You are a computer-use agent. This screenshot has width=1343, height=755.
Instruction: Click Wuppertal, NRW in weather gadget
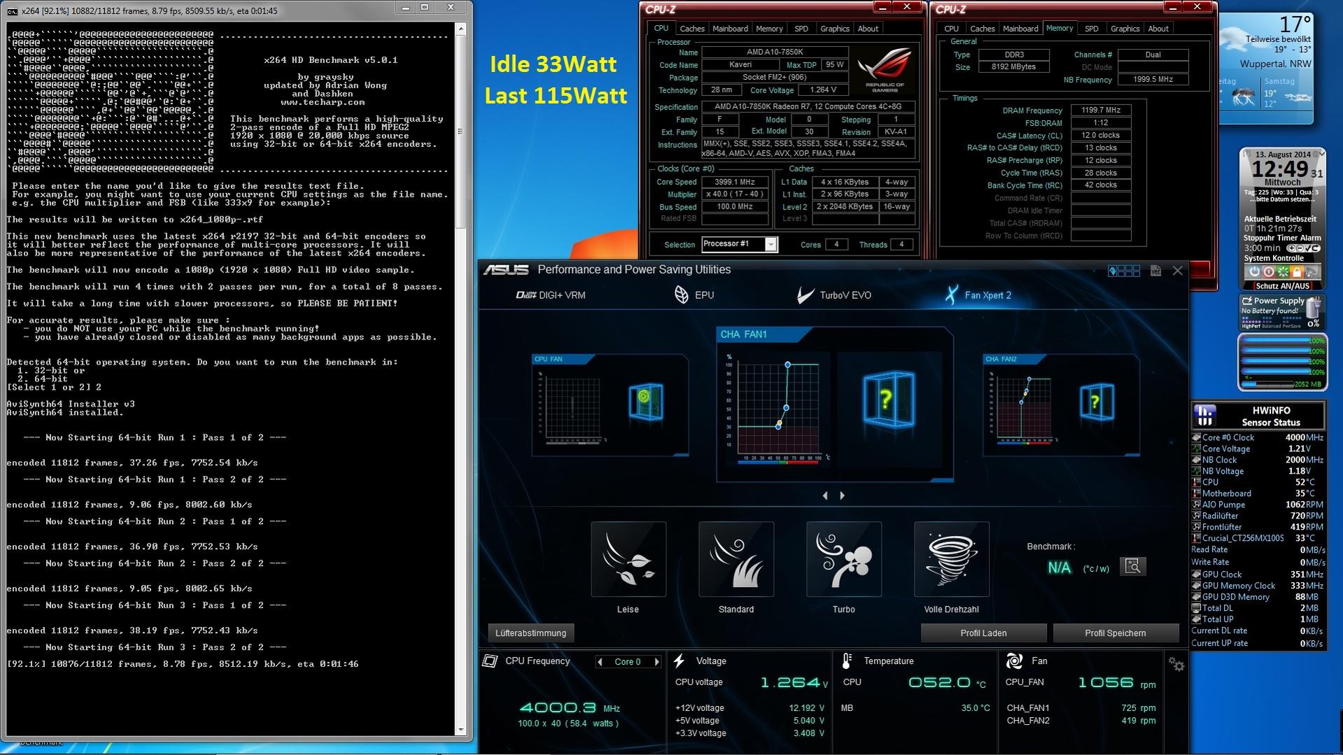[x=1275, y=64]
